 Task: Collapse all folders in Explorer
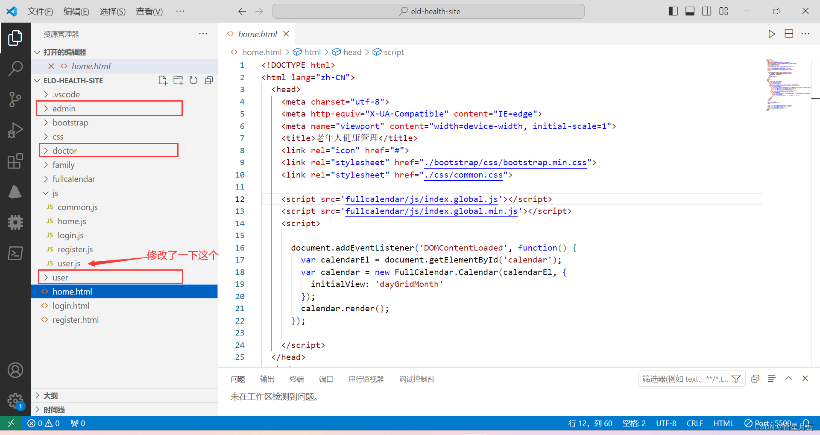pyautogui.click(x=209, y=80)
